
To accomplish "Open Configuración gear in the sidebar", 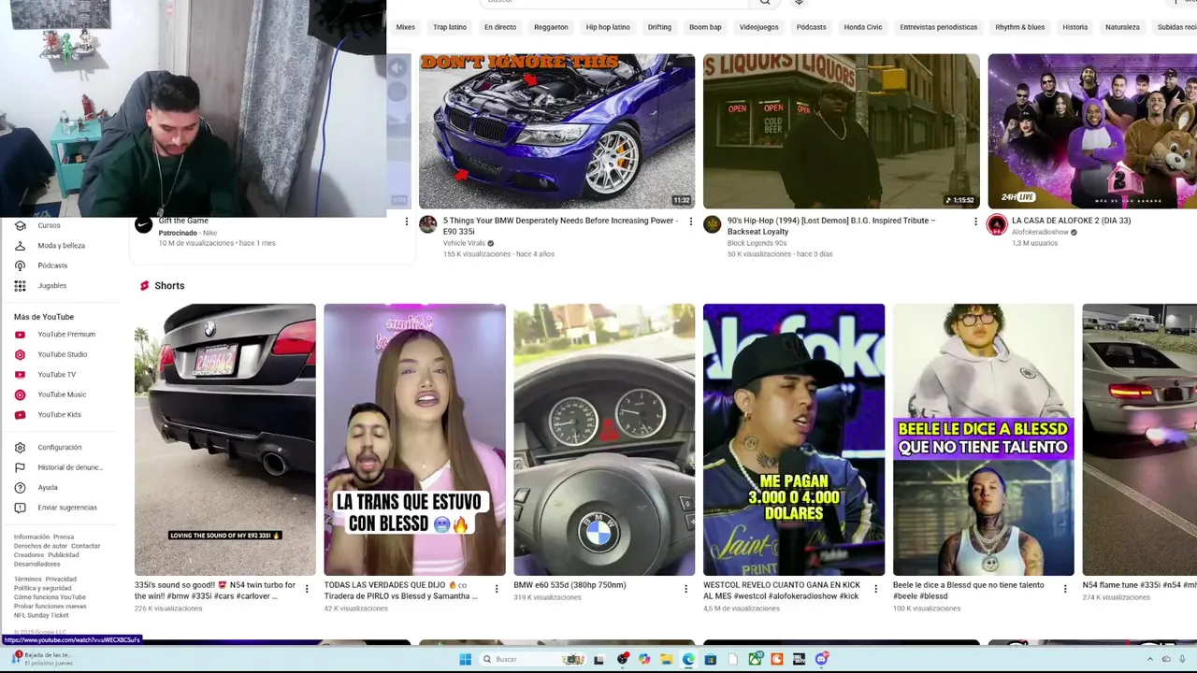I will [20, 448].
